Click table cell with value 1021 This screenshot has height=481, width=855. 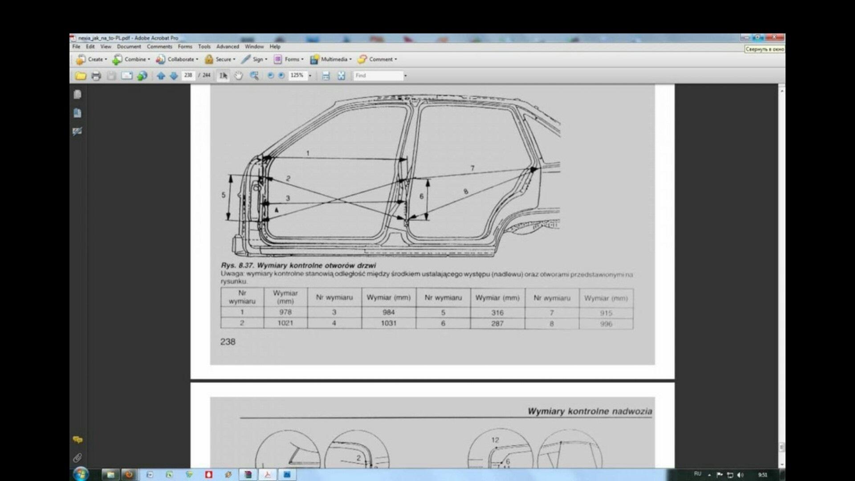pyautogui.click(x=285, y=323)
